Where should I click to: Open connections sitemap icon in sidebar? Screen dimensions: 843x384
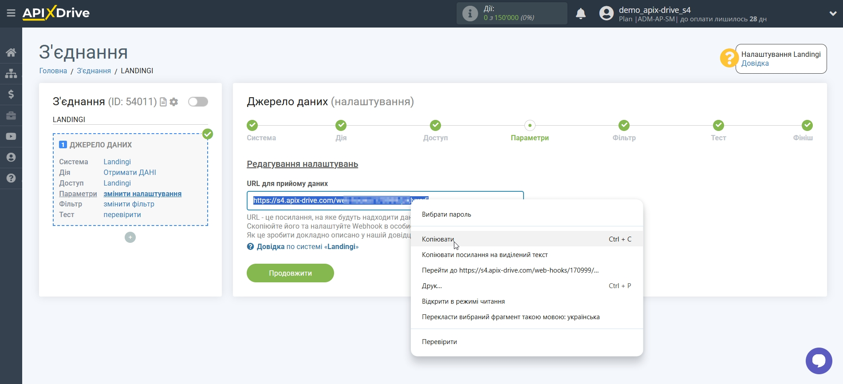[11, 73]
